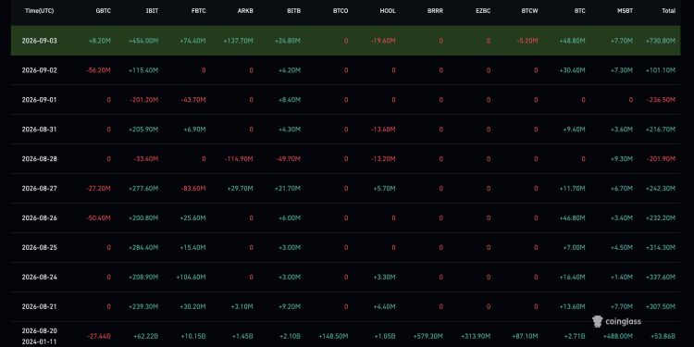Click the +46.80M value in 2026-08-26 row

click(x=572, y=218)
